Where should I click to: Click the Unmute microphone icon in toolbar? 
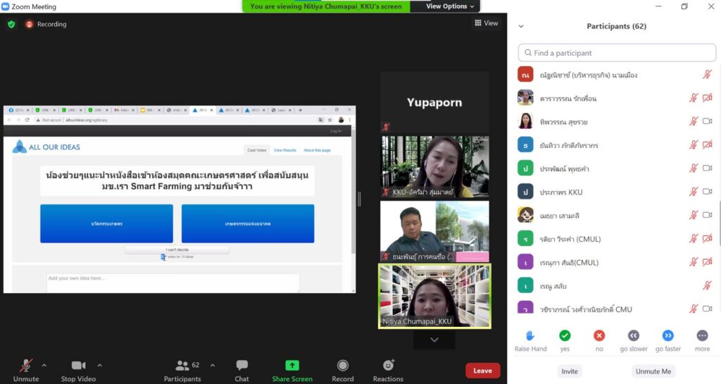click(x=25, y=365)
